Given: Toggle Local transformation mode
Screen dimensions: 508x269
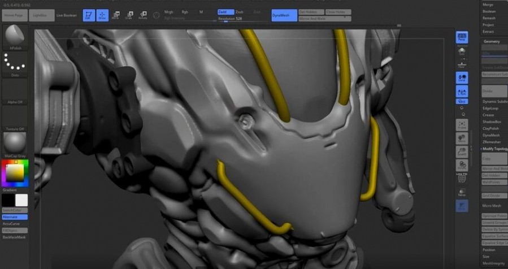Looking at the screenshot, I should [x=462, y=78].
